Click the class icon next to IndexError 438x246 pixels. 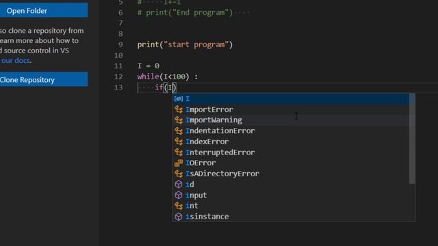coord(179,141)
